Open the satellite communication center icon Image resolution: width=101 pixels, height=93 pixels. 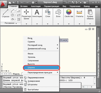click(77, 2)
